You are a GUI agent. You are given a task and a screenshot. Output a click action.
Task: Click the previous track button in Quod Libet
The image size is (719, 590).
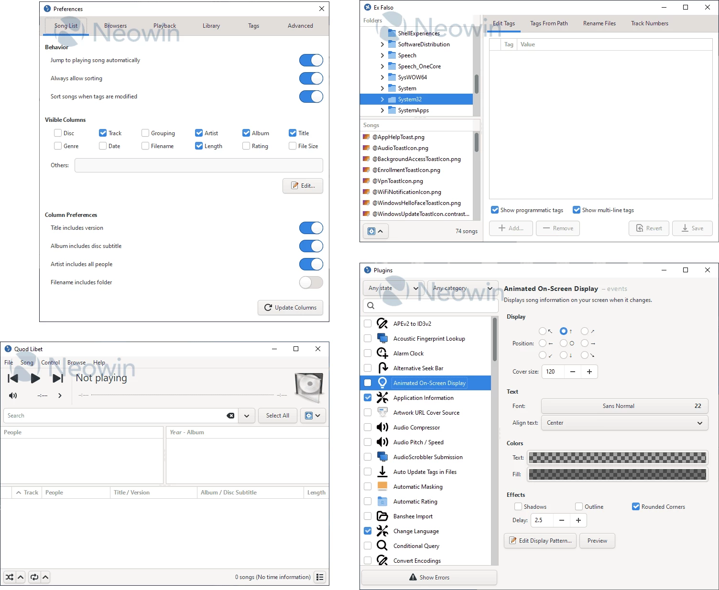pos(13,378)
